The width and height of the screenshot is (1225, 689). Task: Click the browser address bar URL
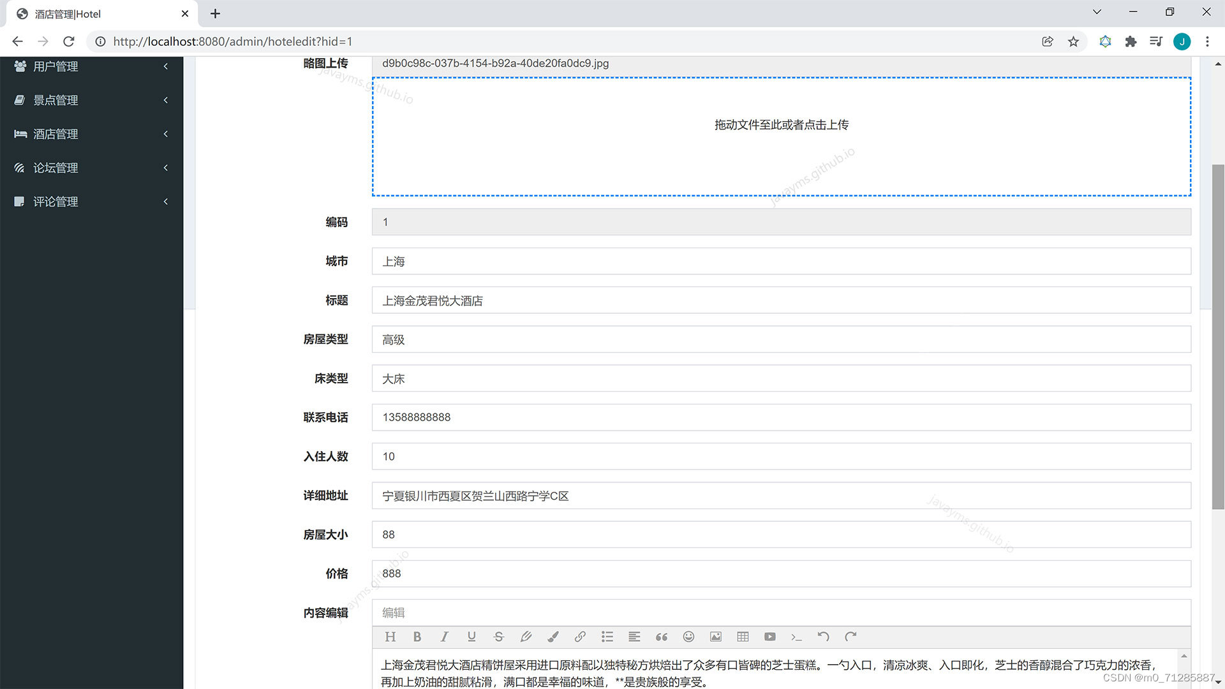[x=232, y=41]
